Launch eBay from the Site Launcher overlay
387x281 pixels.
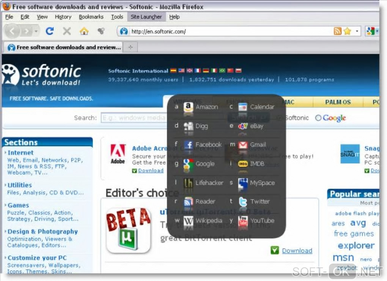coord(246,126)
